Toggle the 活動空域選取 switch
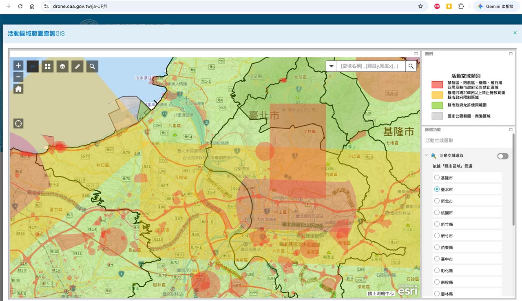Viewport: 522px width, 301px height. pos(503,156)
